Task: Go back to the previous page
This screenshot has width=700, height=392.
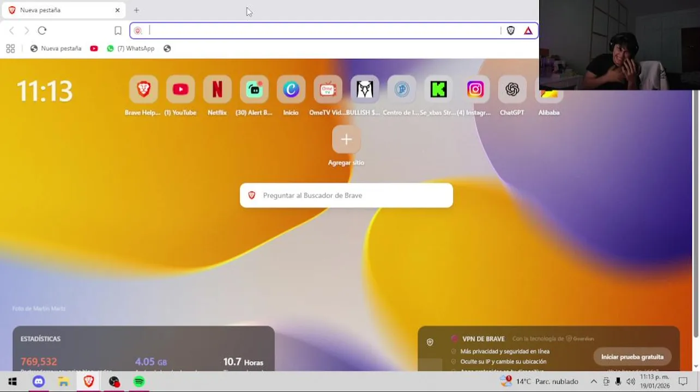Action: [11, 30]
